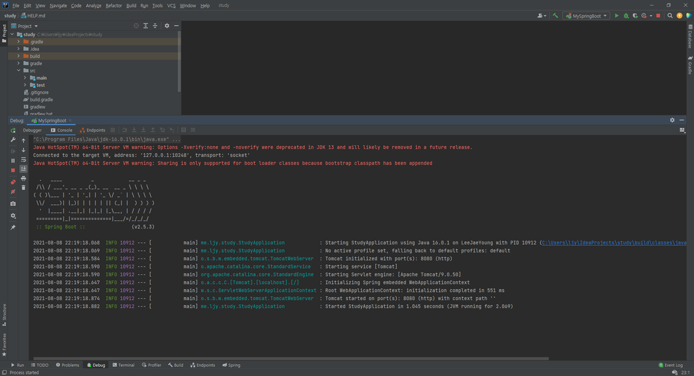
Task: Open the build classes path link
Action: [614, 243]
